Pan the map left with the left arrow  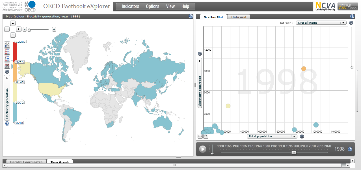click(7, 29)
